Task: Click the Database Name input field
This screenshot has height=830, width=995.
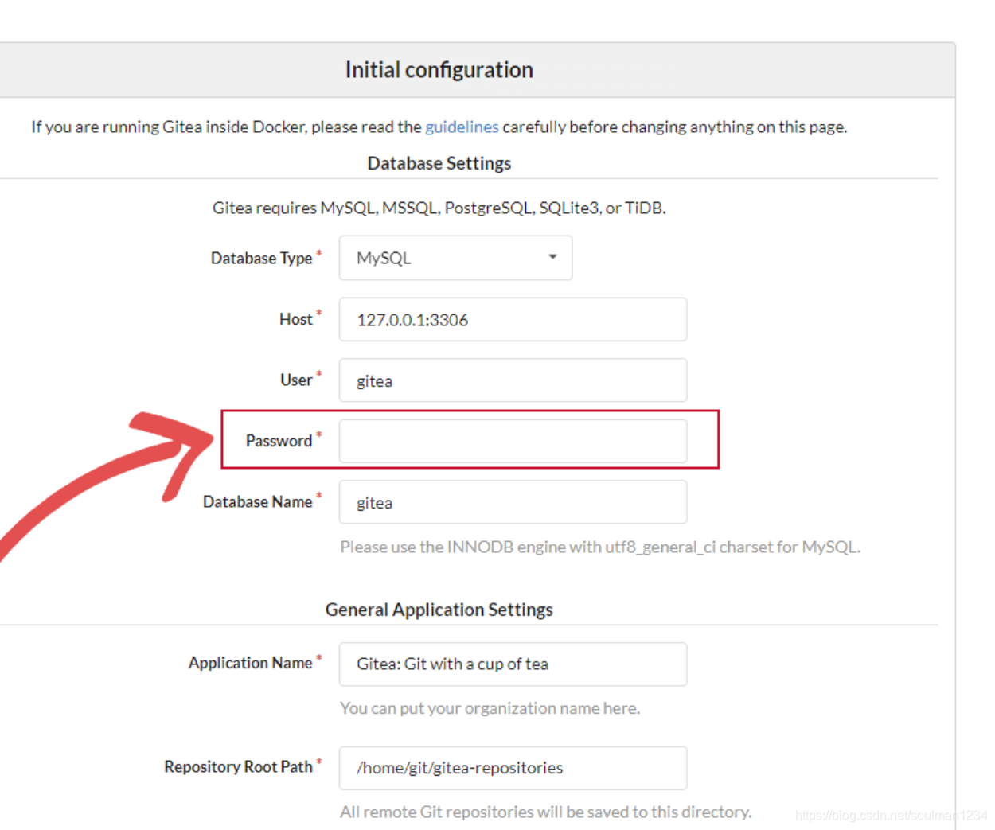Action: coord(513,502)
